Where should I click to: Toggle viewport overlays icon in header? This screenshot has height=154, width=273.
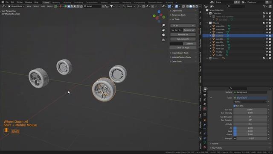pyautogui.click(x=177, y=6)
